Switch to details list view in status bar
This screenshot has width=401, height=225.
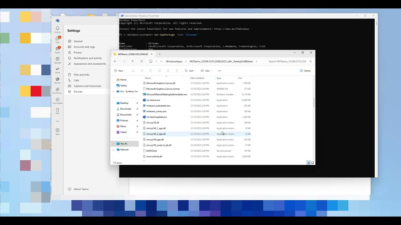309,163
